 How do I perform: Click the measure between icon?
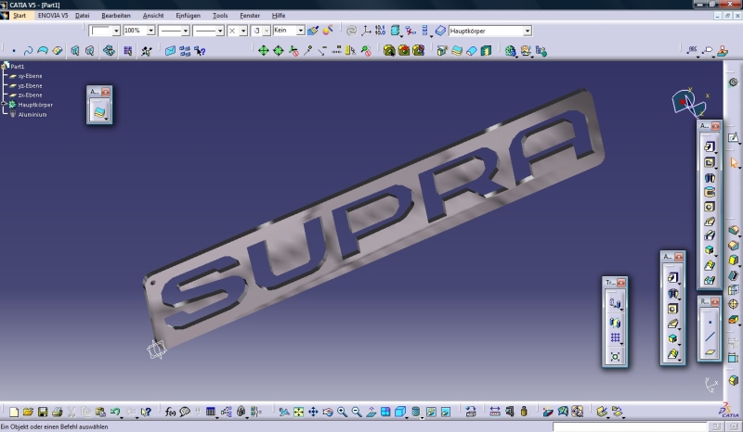[x=494, y=412]
